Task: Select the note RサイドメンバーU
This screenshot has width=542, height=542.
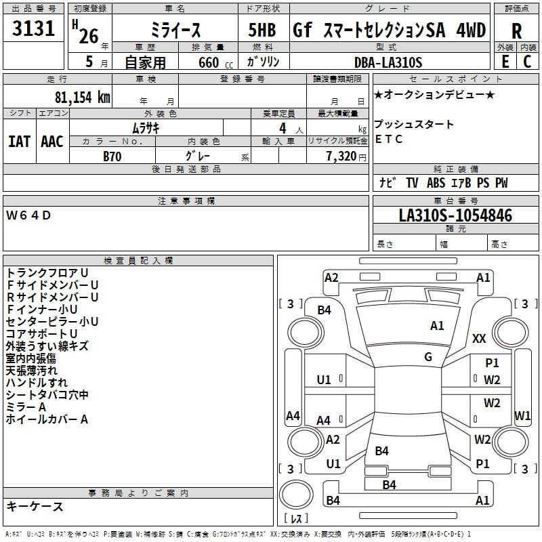Action: [52, 297]
